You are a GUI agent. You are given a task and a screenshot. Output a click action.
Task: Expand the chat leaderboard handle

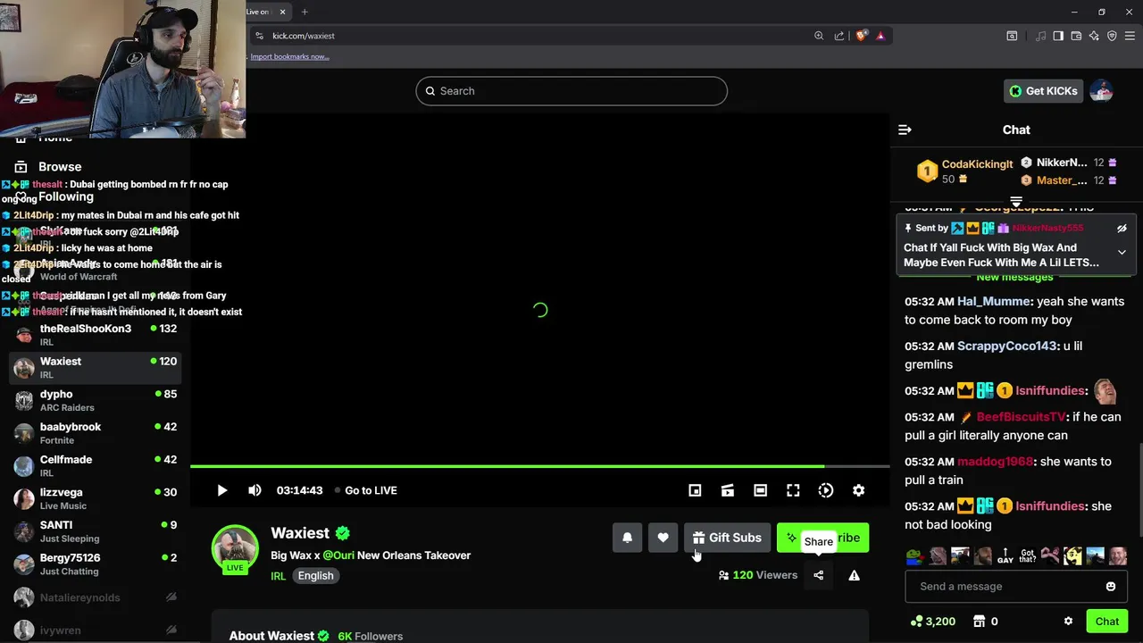coord(1016,202)
